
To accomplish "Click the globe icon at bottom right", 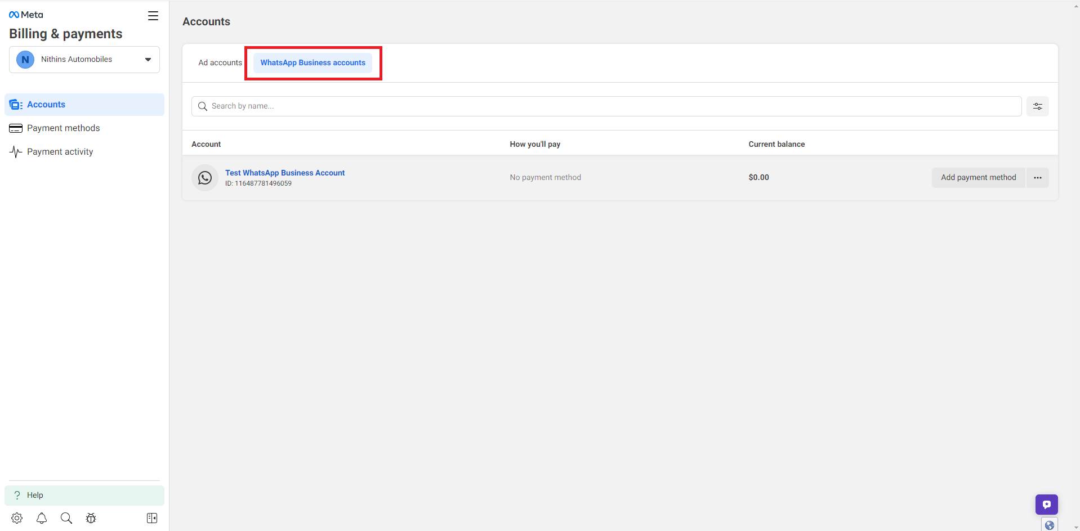I will pyautogui.click(x=1049, y=525).
